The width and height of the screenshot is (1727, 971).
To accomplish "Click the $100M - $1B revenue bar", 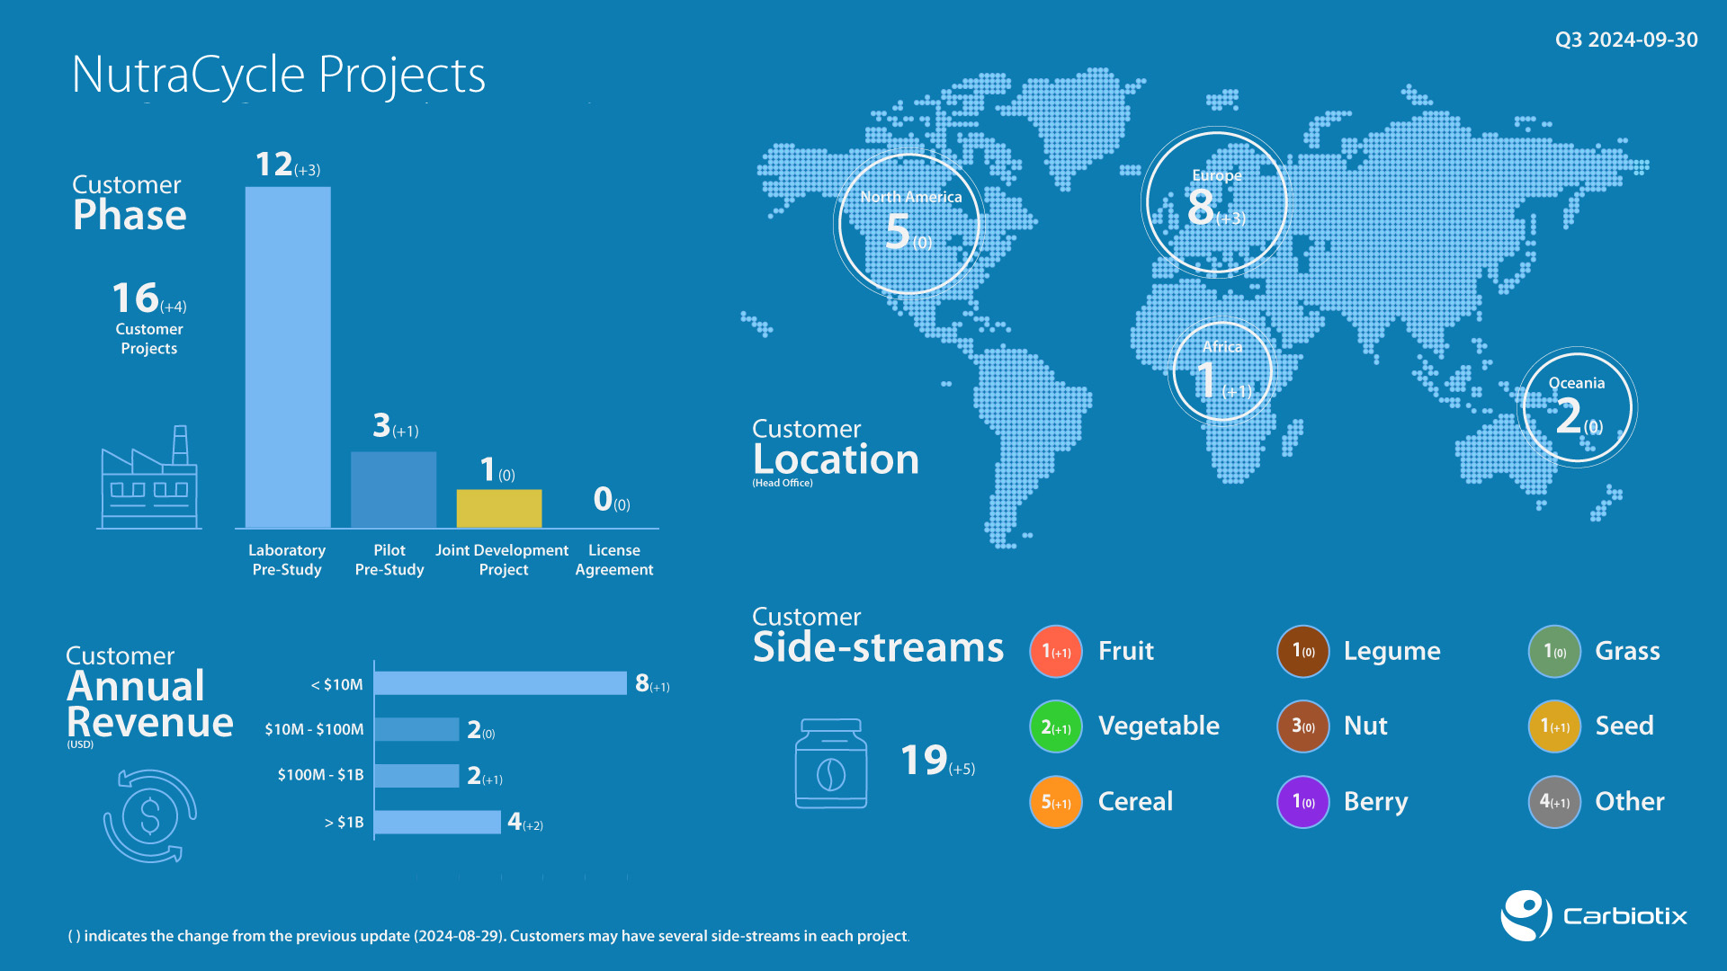I will [x=417, y=776].
